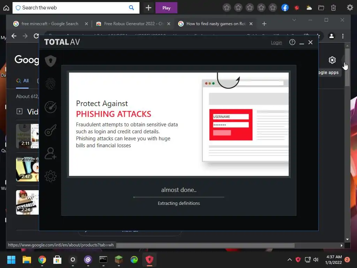The image size is (357, 268).
Task: Open Microsoft Edge from taskbar
Action: 134,260
